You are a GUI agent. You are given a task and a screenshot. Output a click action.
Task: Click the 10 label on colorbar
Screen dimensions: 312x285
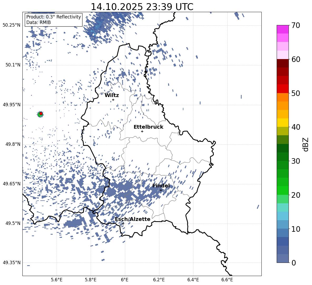pos(296,229)
